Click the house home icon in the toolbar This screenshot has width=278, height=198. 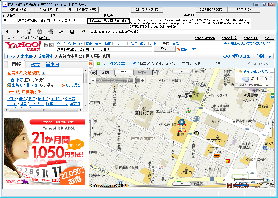pyautogui.click(x=29, y=31)
